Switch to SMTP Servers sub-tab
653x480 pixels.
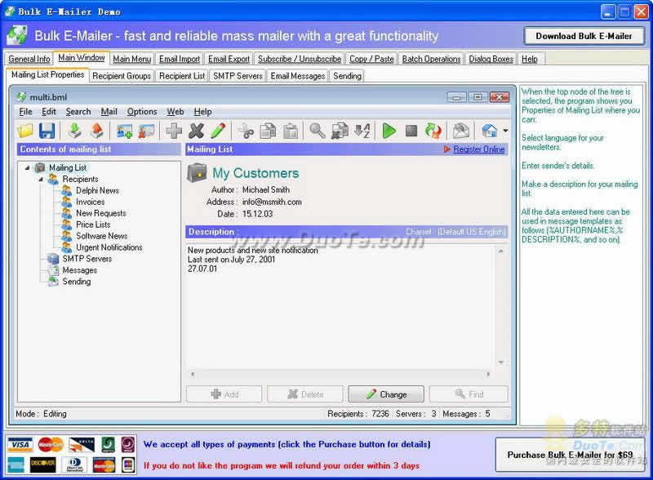(x=238, y=76)
